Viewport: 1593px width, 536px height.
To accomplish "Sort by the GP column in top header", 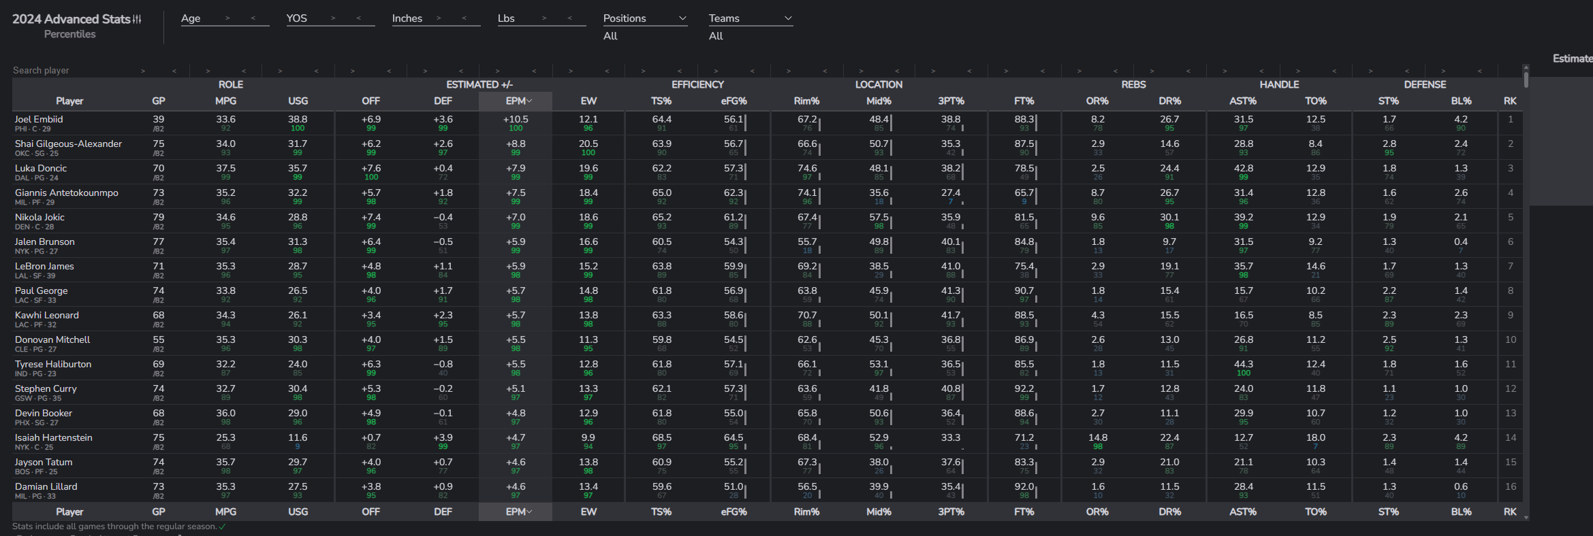I will 159,101.
